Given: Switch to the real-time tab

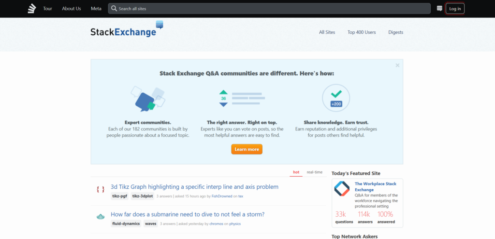Looking at the screenshot, I should pyautogui.click(x=315, y=172).
